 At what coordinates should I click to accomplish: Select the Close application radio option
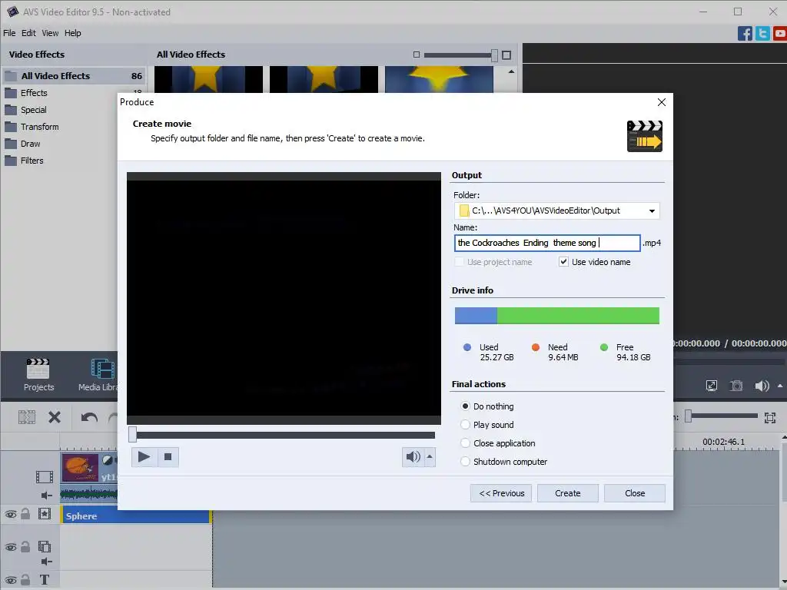click(465, 443)
